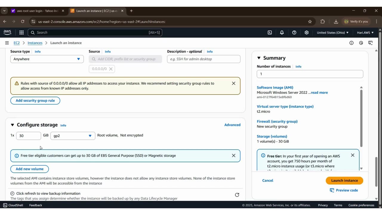The image size is (382, 215).
Task: Open Cookie preferences in the footer
Action: click(x=361, y=205)
